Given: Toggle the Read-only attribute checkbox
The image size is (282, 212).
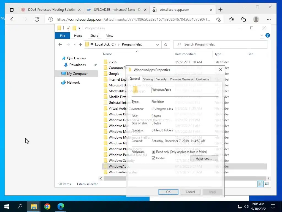Looking at the screenshot, I should (x=153, y=152).
